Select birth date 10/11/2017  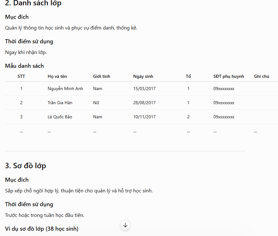pos(144,117)
